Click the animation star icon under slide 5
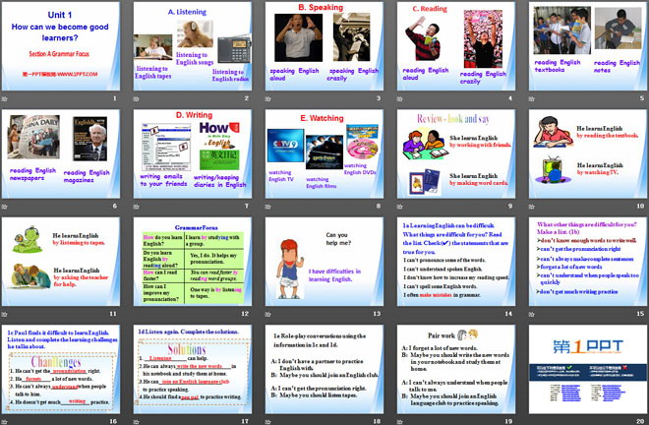 [x=531, y=99]
